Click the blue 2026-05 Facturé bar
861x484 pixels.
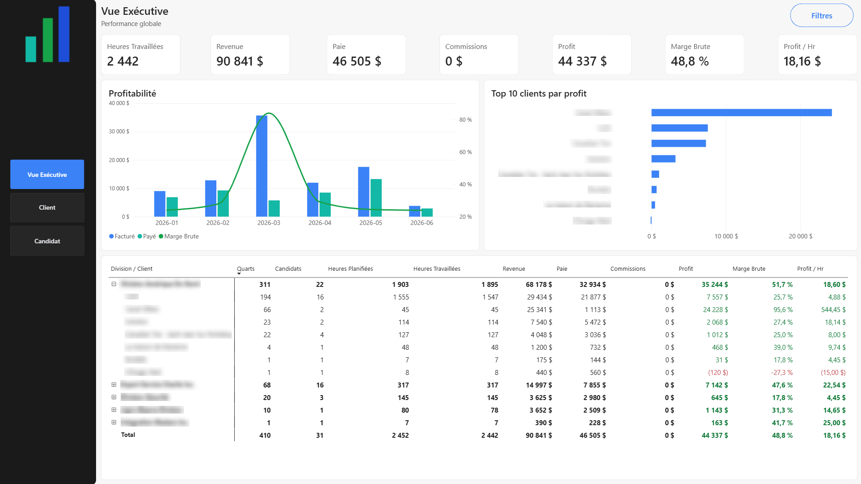tap(364, 192)
